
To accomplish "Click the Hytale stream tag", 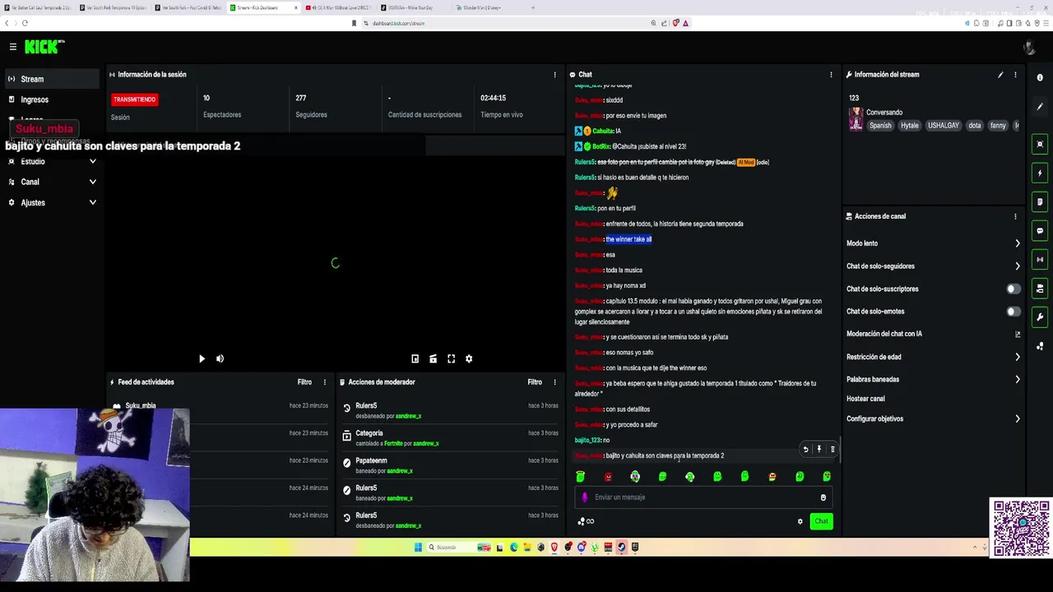I will point(909,126).
